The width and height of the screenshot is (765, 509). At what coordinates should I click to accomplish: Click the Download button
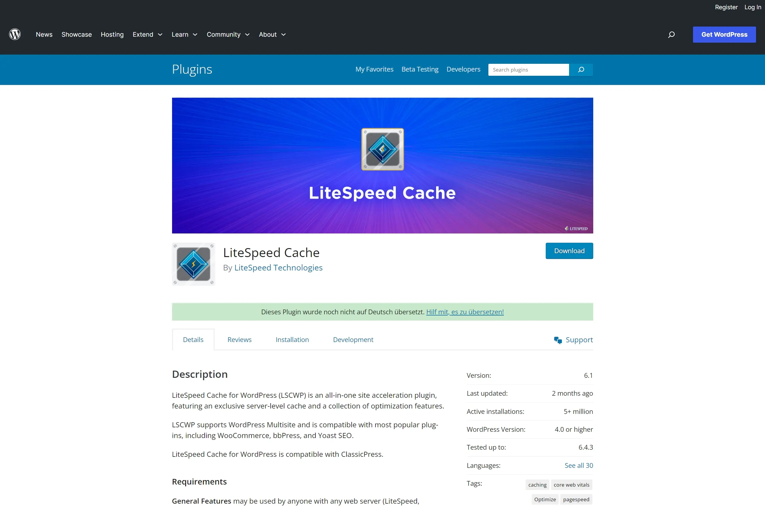tap(569, 250)
